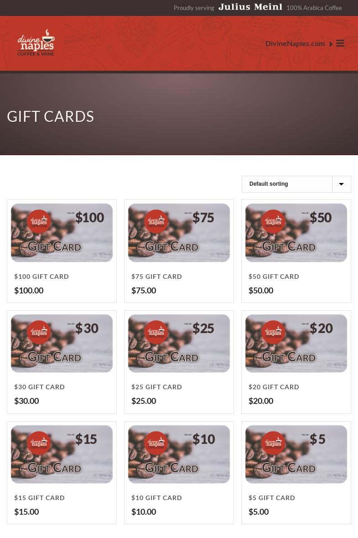The width and height of the screenshot is (358, 538).
Task: Click the Julius Meinl brand text
Action: click(250, 7)
